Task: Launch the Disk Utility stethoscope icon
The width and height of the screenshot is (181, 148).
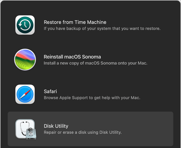Action: point(25,129)
